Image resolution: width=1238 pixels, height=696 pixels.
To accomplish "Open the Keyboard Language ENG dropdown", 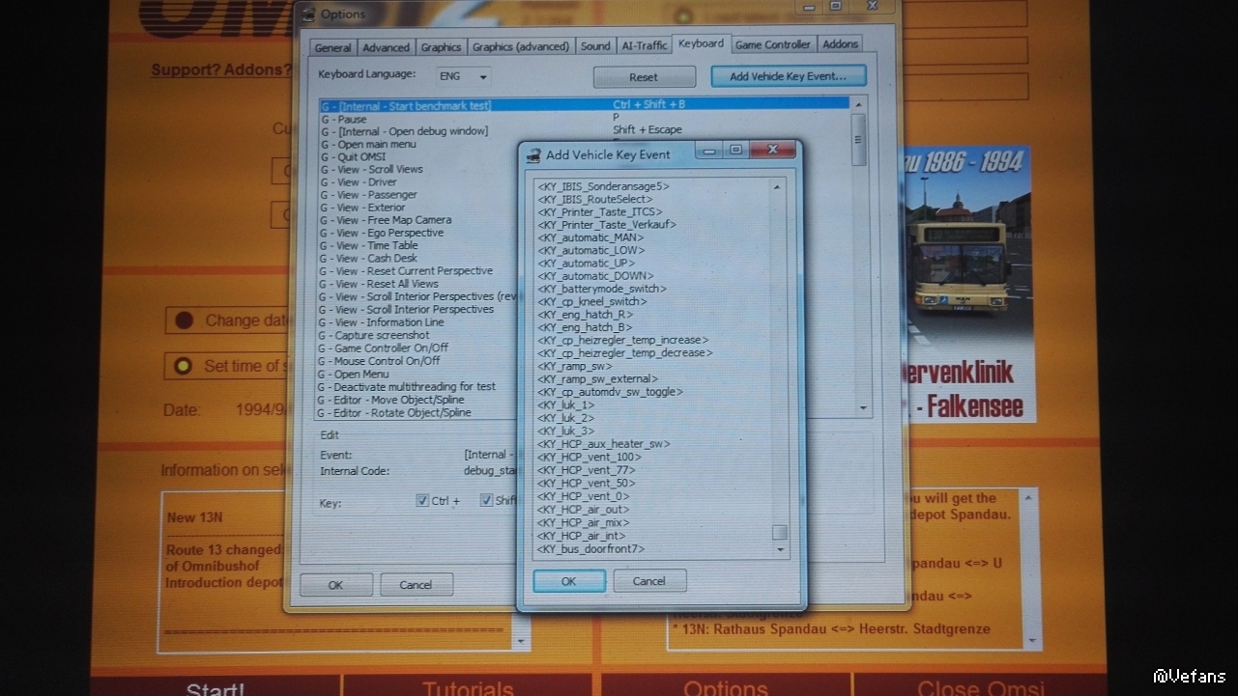I will [464, 75].
